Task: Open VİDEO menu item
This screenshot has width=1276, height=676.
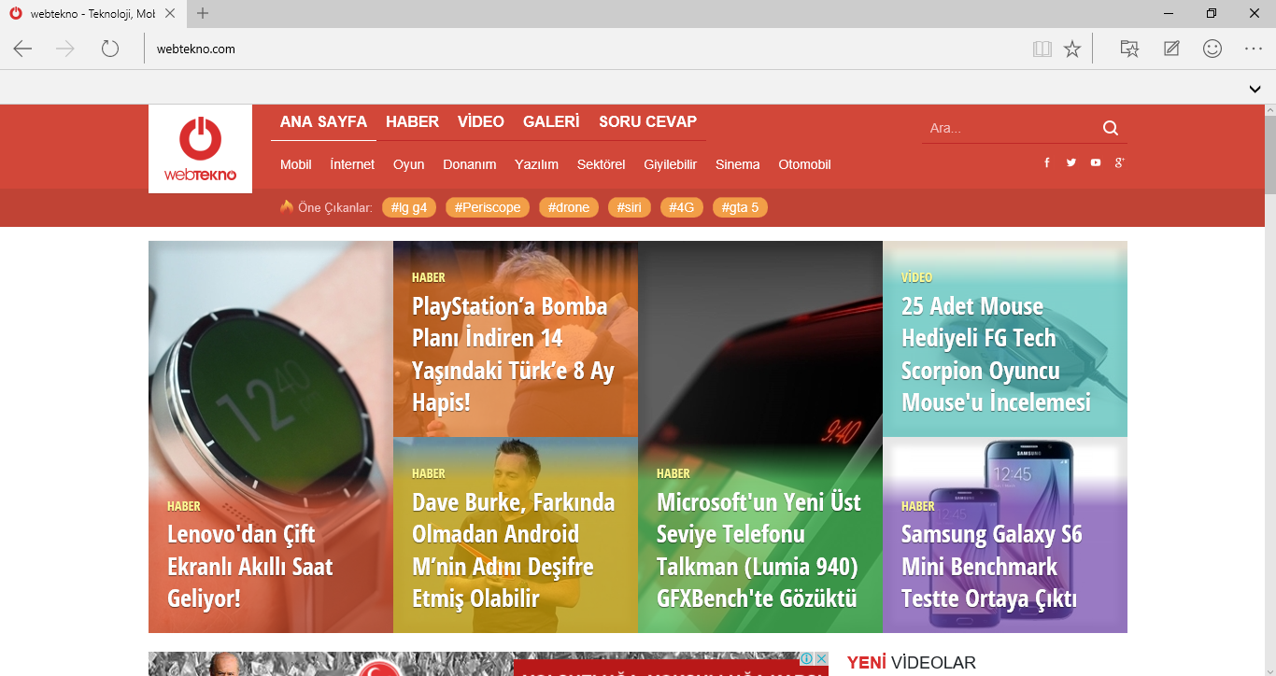Action: pos(481,121)
